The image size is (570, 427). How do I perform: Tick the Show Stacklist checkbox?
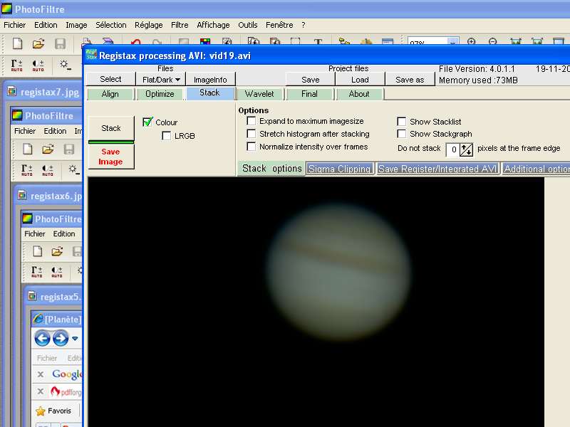pos(402,121)
